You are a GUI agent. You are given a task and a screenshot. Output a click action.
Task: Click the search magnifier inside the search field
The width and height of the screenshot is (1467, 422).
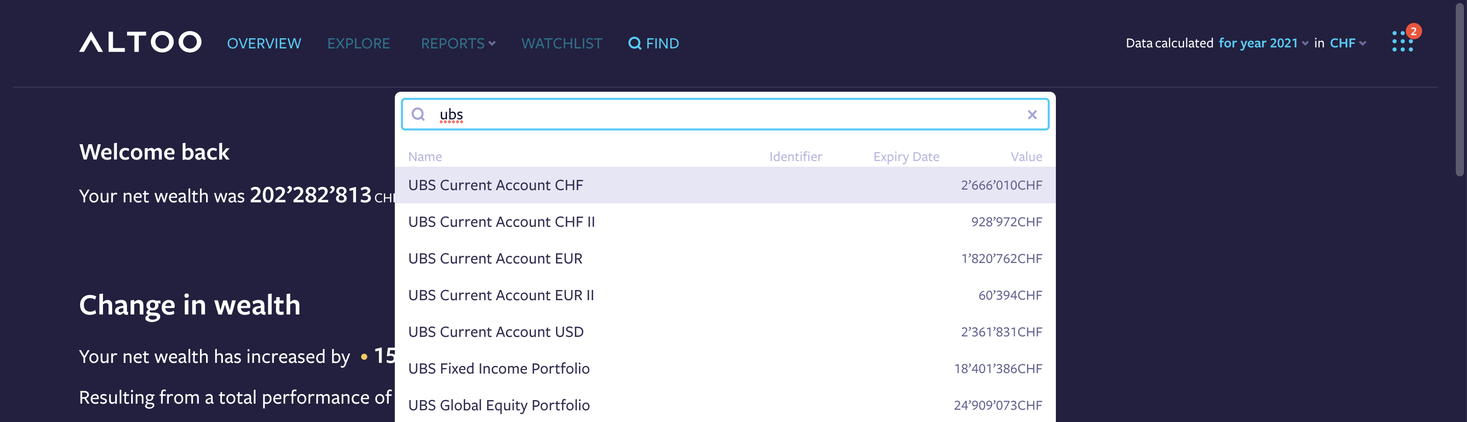pyautogui.click(x=419, y=114)
